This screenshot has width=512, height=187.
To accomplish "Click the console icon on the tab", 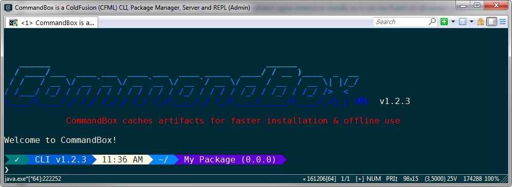I will [x=13, y=23].
